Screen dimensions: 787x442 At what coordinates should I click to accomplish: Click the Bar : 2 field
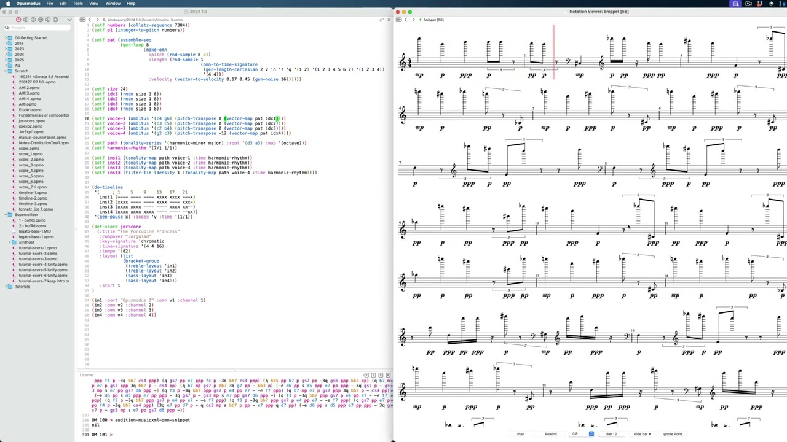[612, 434]
